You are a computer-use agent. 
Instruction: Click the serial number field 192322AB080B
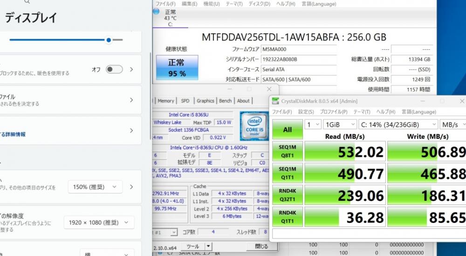coord(299,59)
